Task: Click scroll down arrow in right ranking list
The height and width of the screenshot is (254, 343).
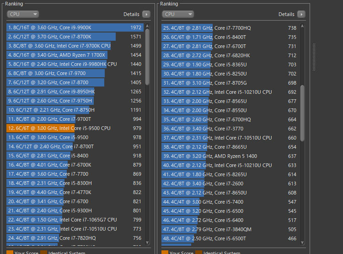Action: coord(302,243)
